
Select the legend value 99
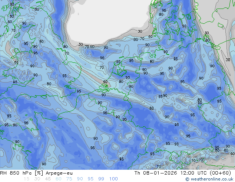click(x=101, y=179)
